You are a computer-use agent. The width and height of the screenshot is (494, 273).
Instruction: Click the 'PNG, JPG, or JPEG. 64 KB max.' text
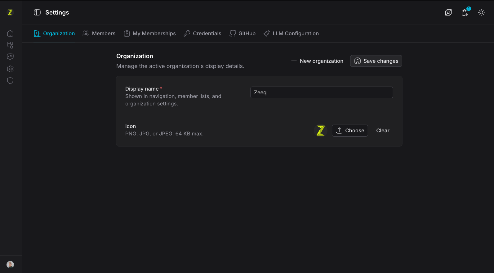pyautogui.click(x=164, y=134)
